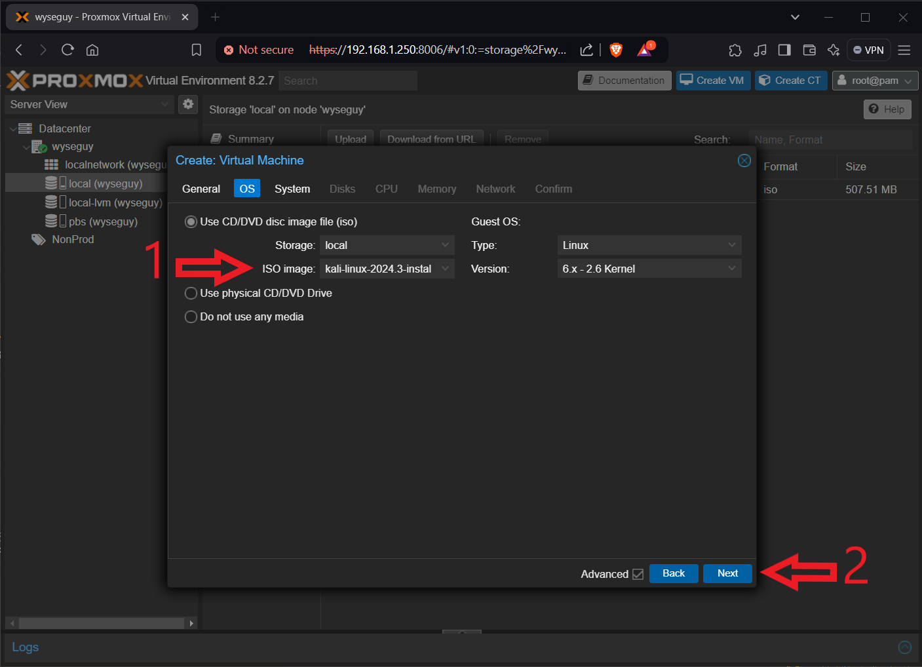Open the Brave Shields lion icon
Viewport: 922px width, 667px height.
[616, 50]
